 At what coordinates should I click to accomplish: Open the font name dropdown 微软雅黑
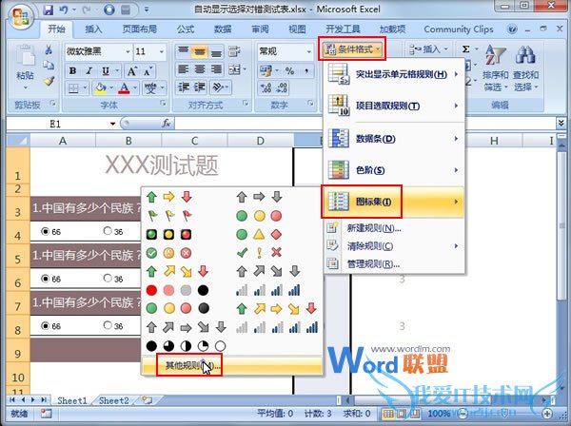tap(128, 51)
